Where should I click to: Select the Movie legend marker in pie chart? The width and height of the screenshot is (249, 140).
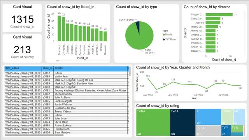click(164, 35)
